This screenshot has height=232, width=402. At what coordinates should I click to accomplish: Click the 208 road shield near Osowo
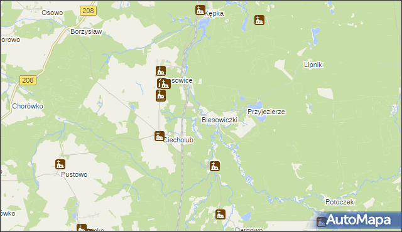[88, 11]
